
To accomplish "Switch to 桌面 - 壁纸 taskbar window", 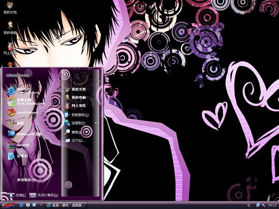I will coord(66,205).
